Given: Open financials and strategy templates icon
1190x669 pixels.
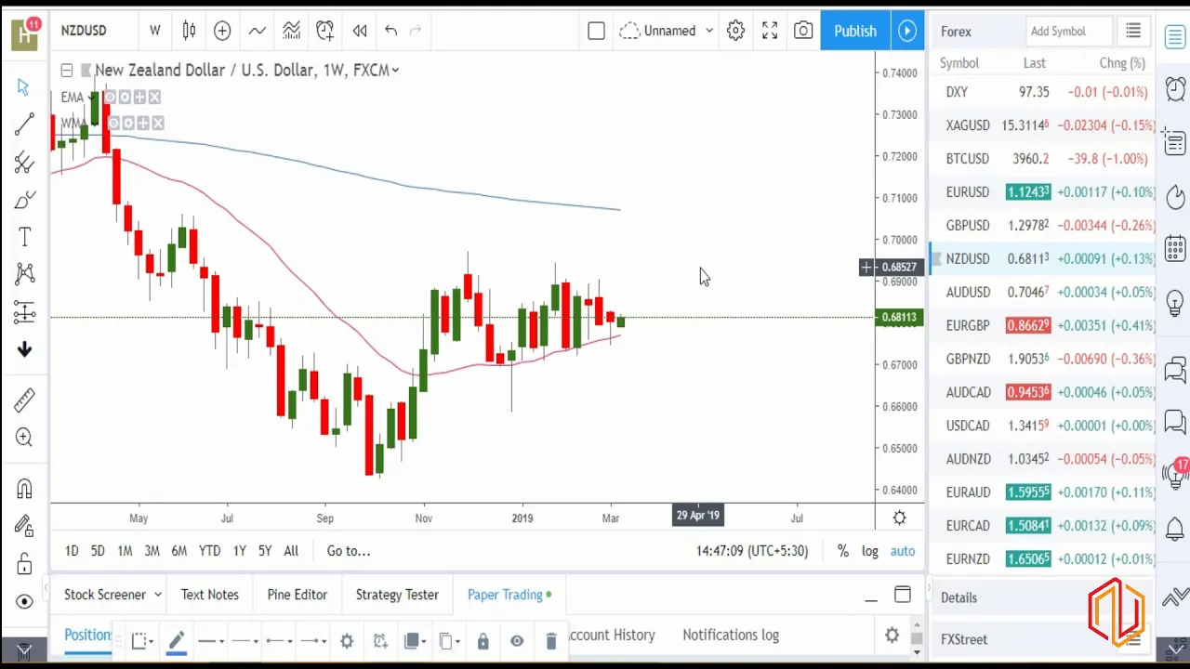Looking at the screenshot, I should tap(291, 31).
